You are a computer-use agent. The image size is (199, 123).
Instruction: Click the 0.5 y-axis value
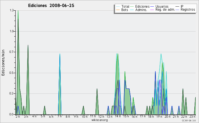tap(12, 73)
